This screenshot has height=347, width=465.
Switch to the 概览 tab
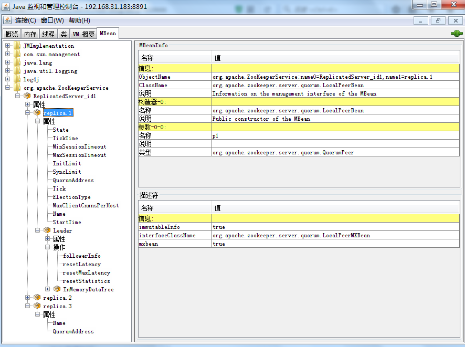12,34
